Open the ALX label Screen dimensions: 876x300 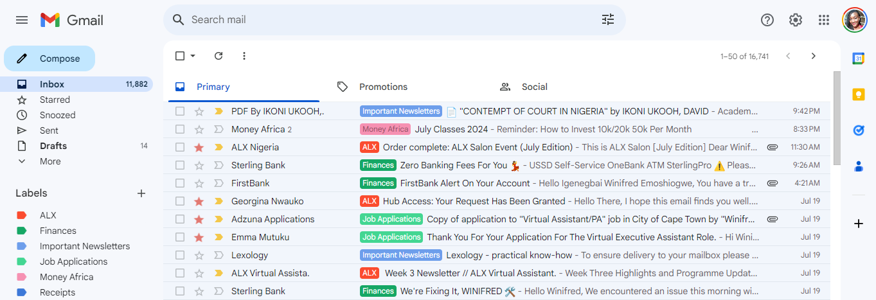(x=48, y=215)
